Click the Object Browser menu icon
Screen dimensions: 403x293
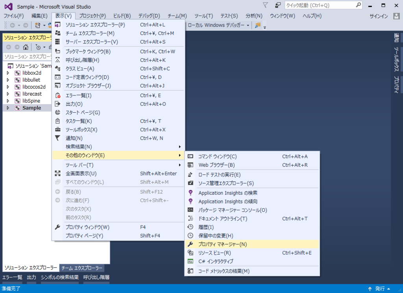pyautogui.click(x=57, y=86)
